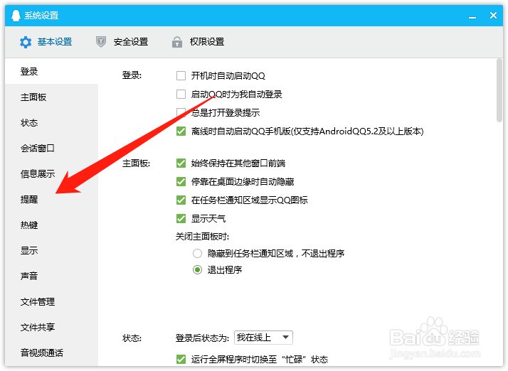Select 状态 in the left sidebar

[x=51, y=122]
